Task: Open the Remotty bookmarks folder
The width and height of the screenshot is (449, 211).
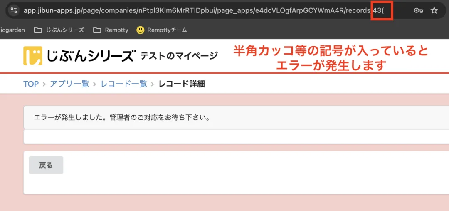Action: click(111, 30)
